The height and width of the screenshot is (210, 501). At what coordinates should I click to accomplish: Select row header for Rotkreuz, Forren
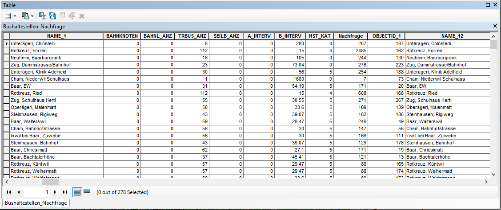(x=7, y=51)
